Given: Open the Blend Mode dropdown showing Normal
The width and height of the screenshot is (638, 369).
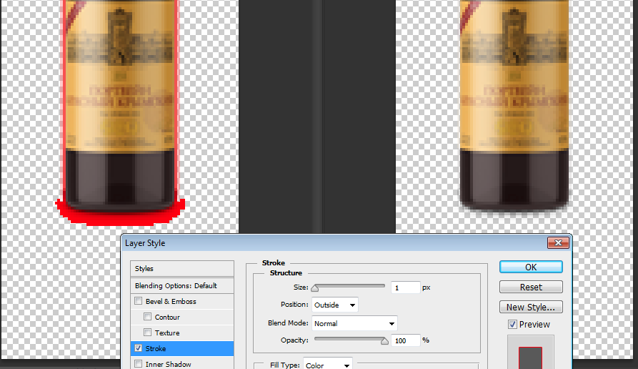Looking at the screenshot, I should pyautogui.click(x=354, y=323).
